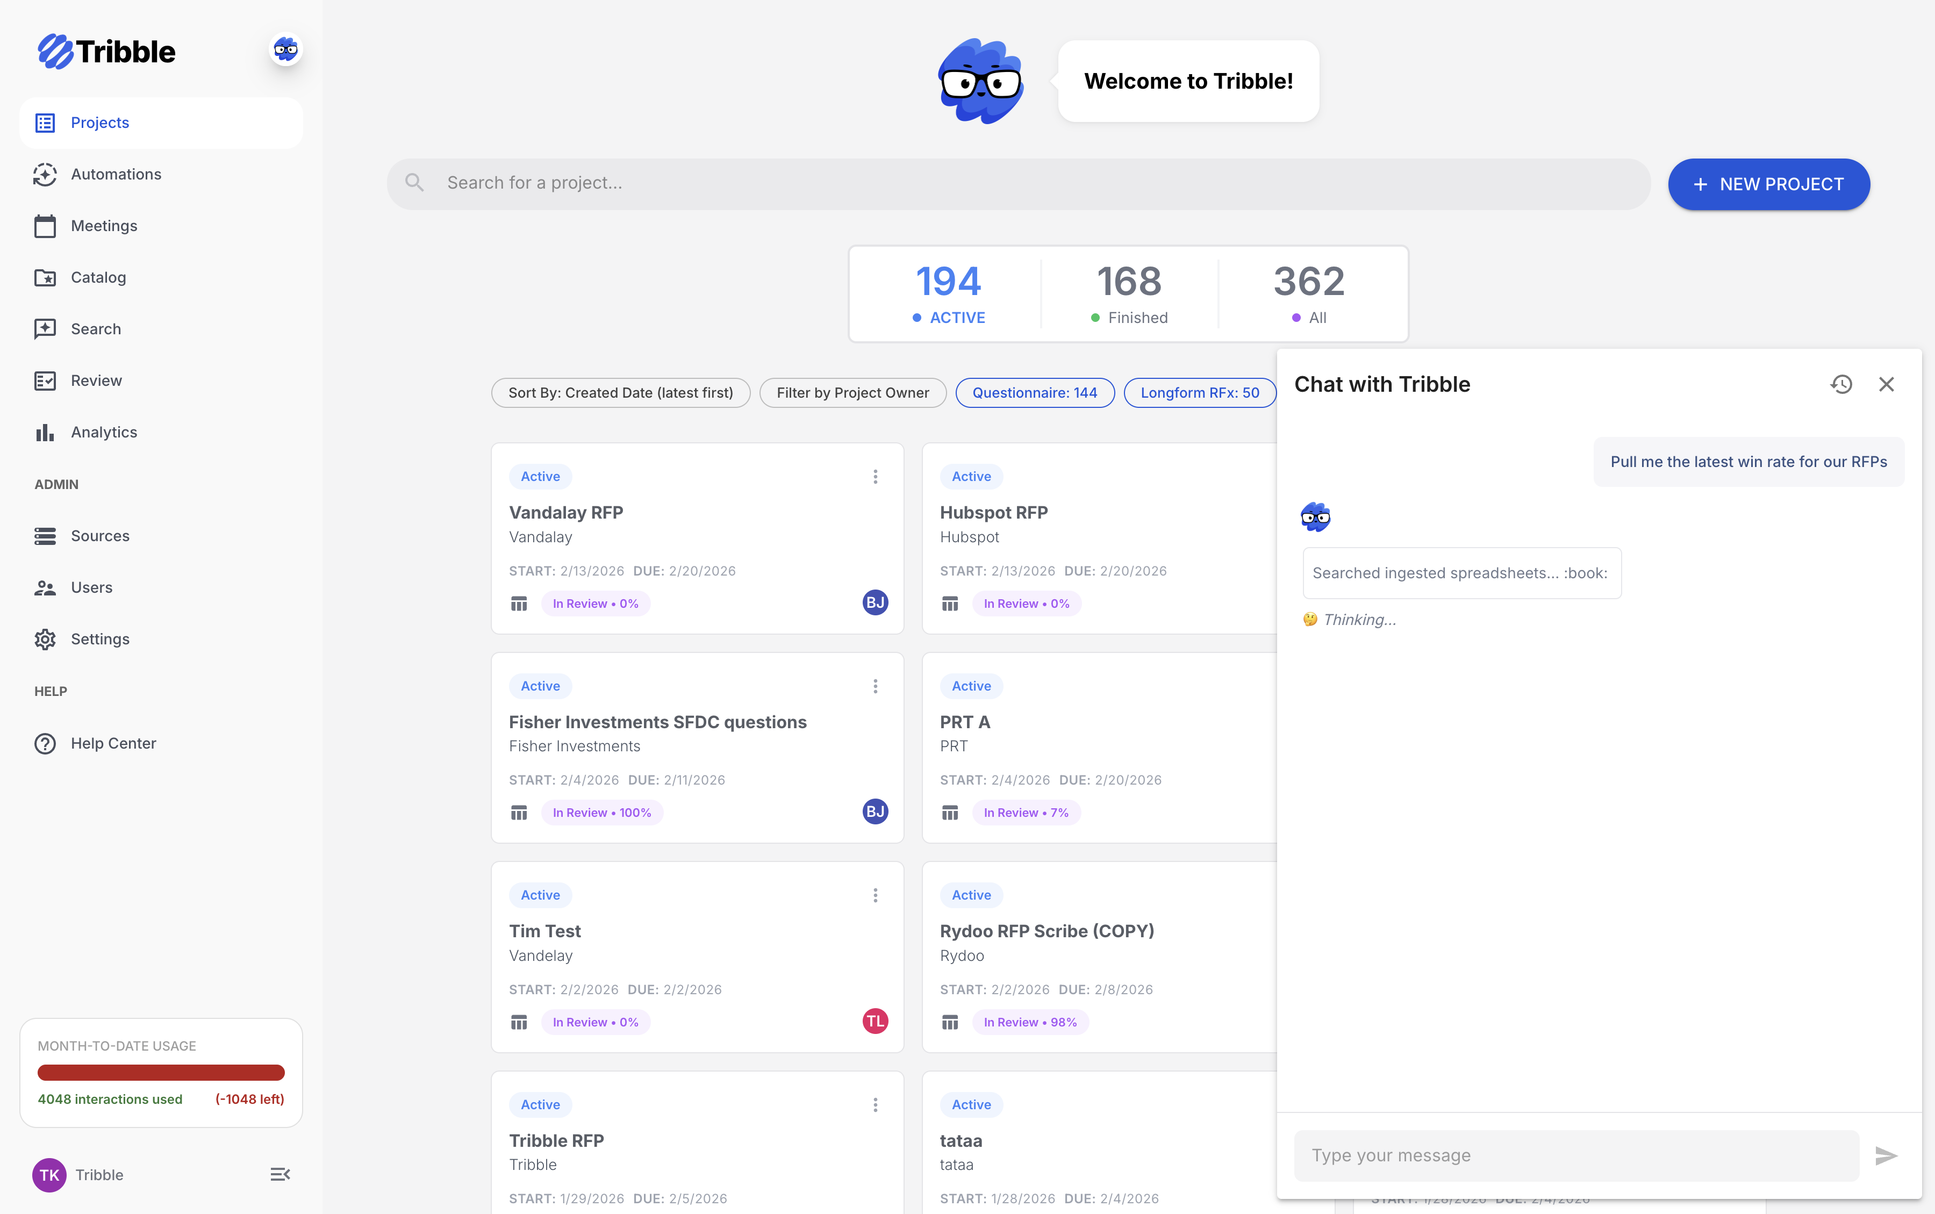
Task: Click the Settings gear icon
Action: (x=45, y=639)
